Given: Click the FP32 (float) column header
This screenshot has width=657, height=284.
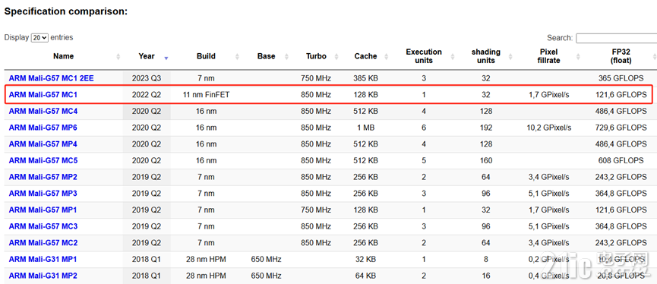Looking at the screenshot, I should 621,56.
